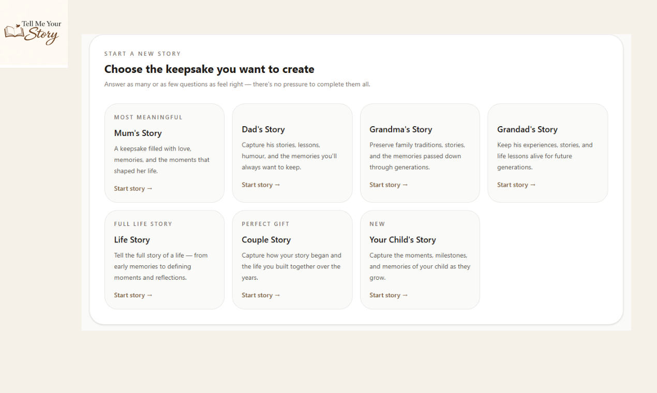Click 'Preserve family traditions' description

click(x=417, y=156)
